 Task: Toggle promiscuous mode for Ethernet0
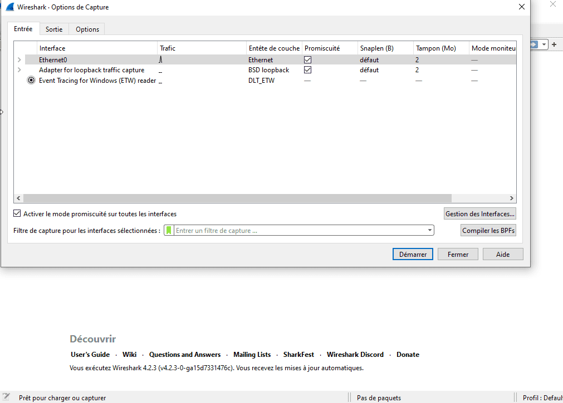(x=308, y=59)
